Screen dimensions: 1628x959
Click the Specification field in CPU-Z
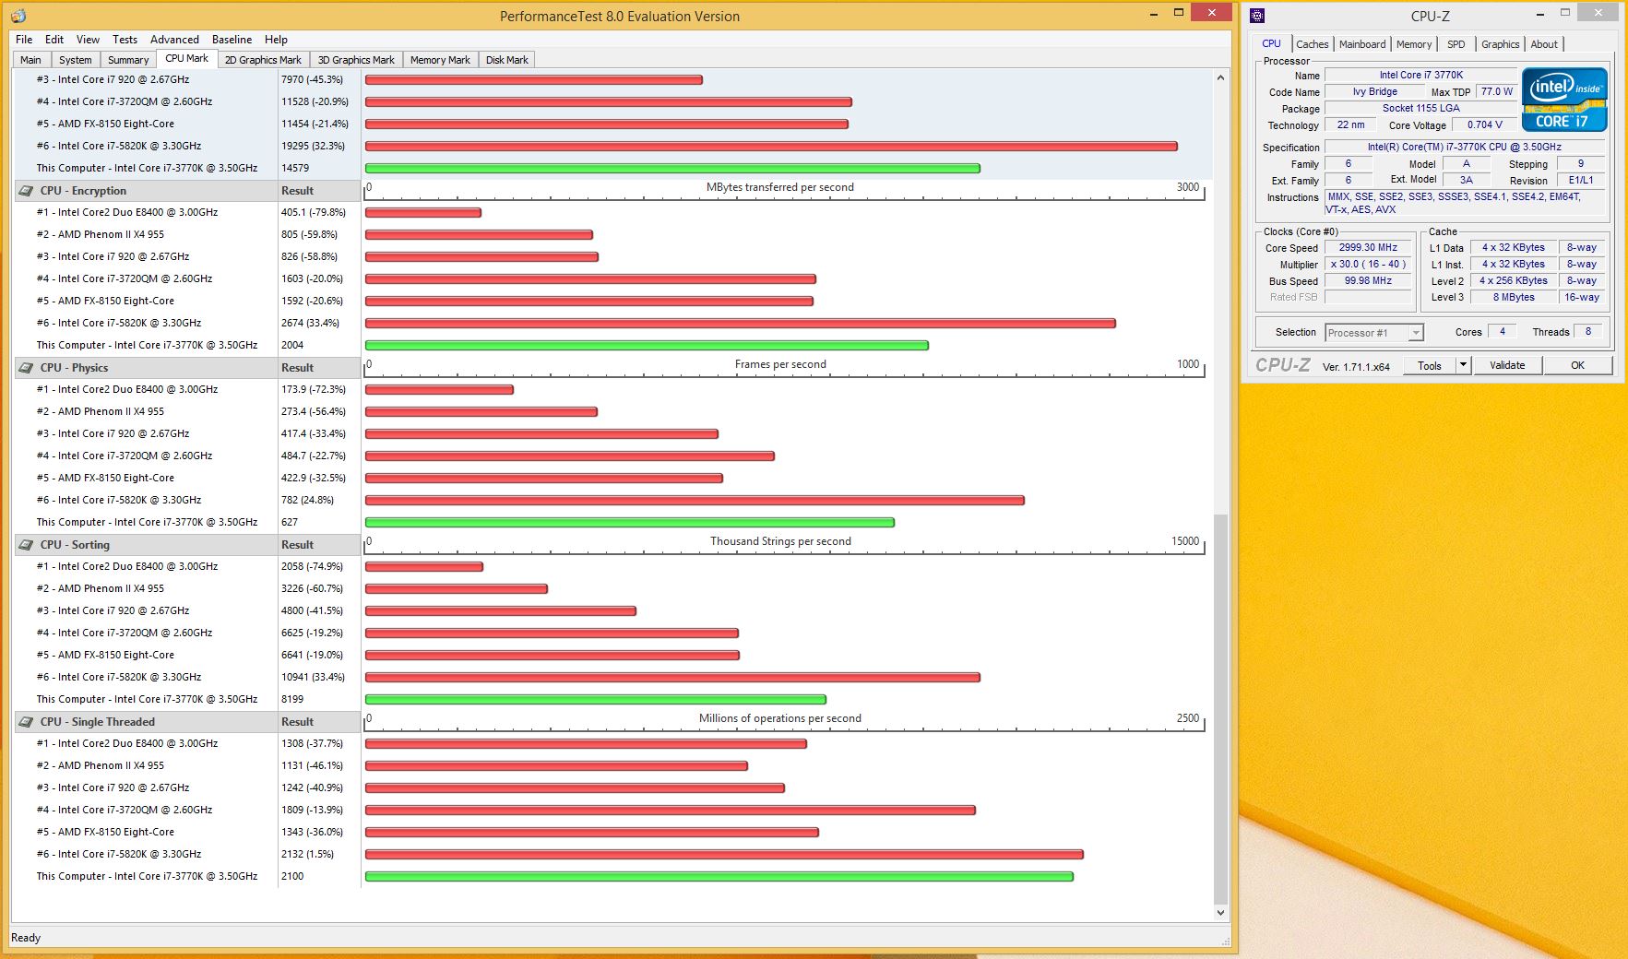[1464, 148]
